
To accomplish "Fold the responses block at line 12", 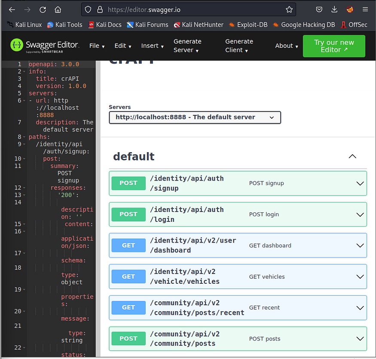I will tap(24, 188).
